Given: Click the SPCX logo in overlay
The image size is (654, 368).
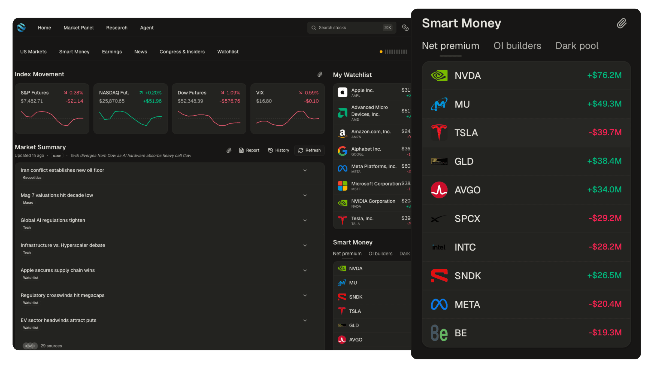Looking at the screenshot, I should tap(439, 219).
